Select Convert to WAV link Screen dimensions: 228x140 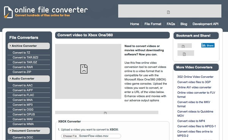pos(23,119)
